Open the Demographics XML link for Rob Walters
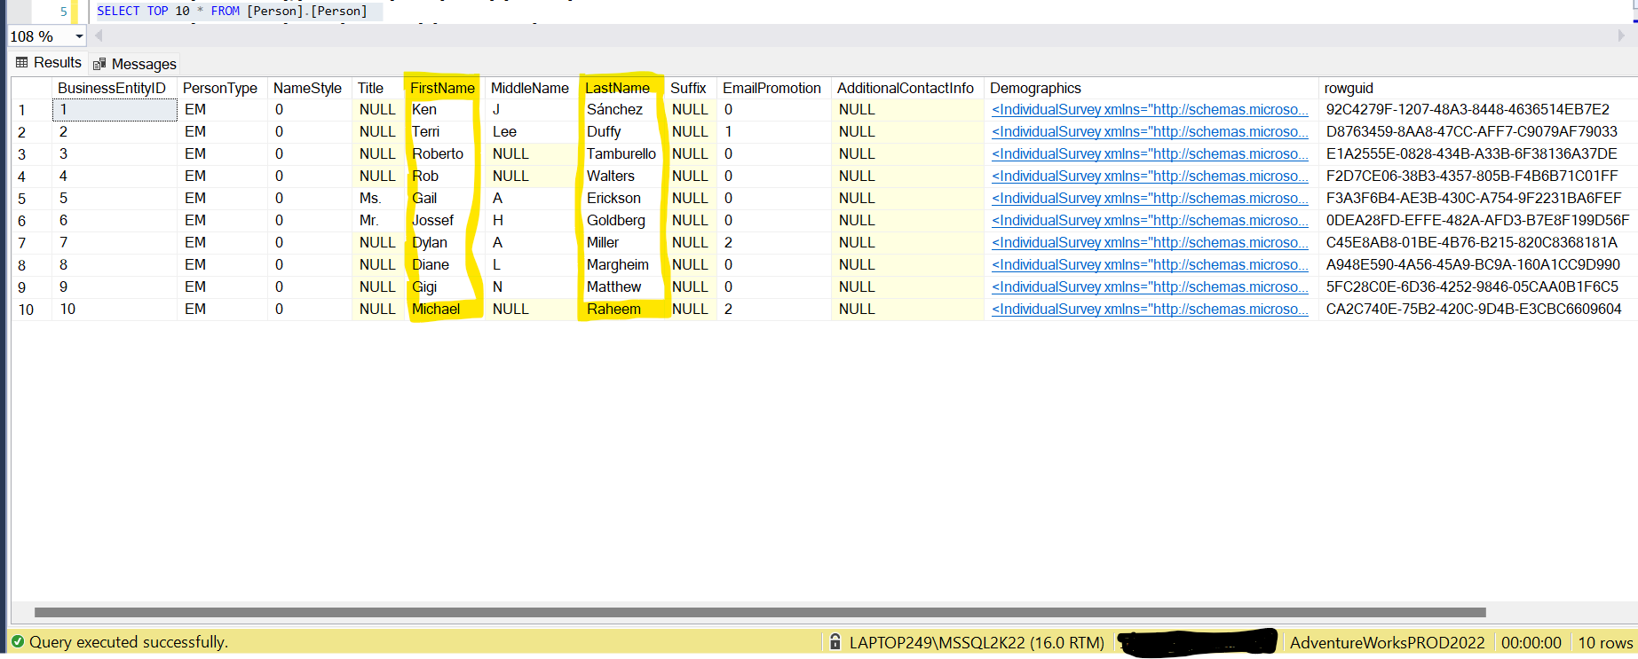This screenshot has width=1638, height=659. point(1150,176)
